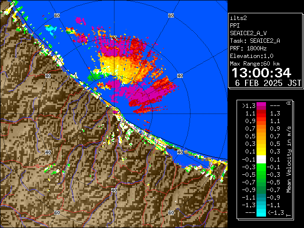
Task: Click the yellow legend swatch above white
Action: click(x=261, y=152)
